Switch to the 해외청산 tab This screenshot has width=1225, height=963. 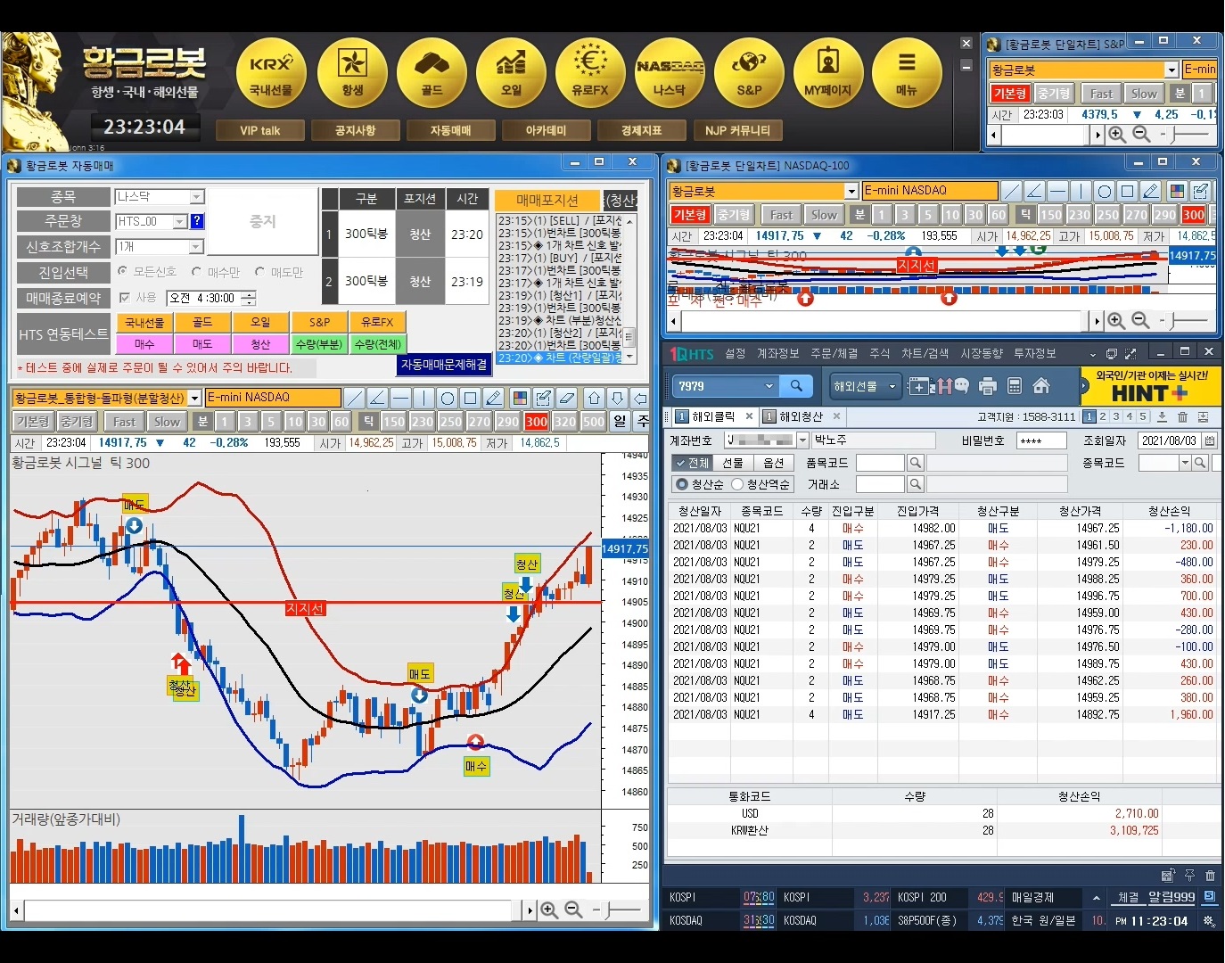click(x=802, y=416)
